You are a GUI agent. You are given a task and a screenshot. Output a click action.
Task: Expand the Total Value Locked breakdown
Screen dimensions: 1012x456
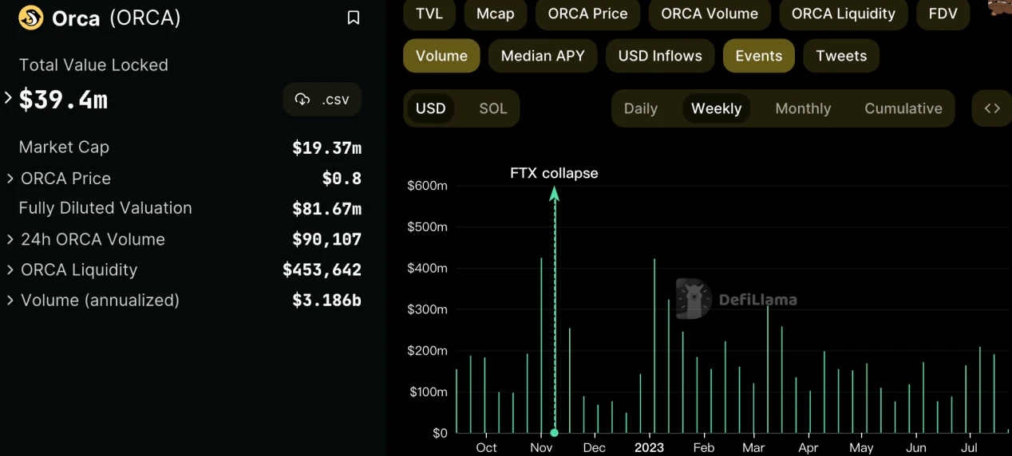[x=9, y=98]
